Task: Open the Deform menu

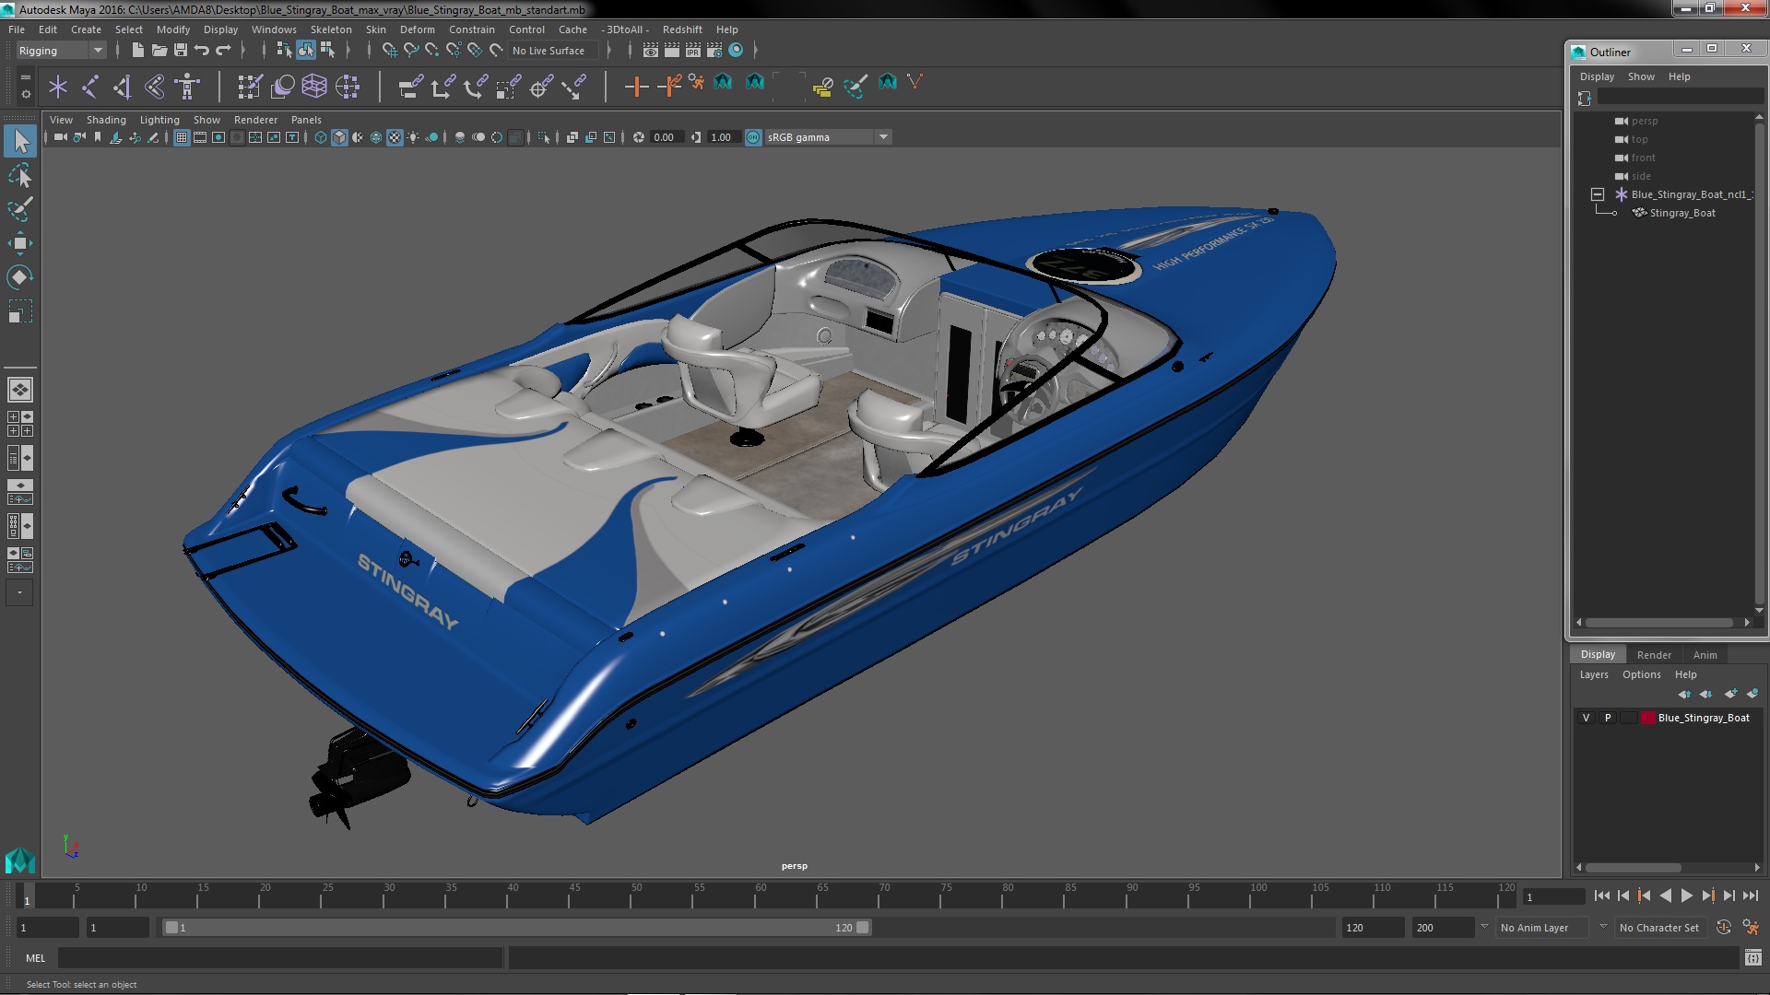Action: [x=417, y=29]
